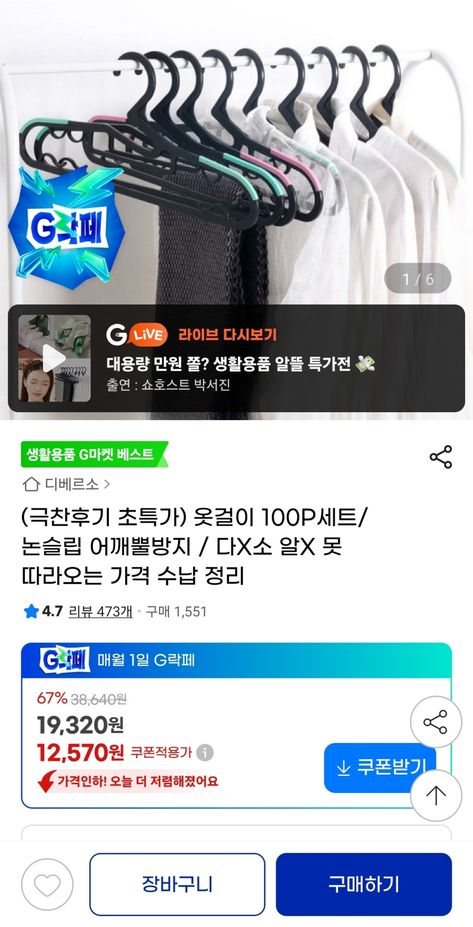Toggle the heart wishlist button
Viewport: 473px width, 927px height.
pos(47,884)
